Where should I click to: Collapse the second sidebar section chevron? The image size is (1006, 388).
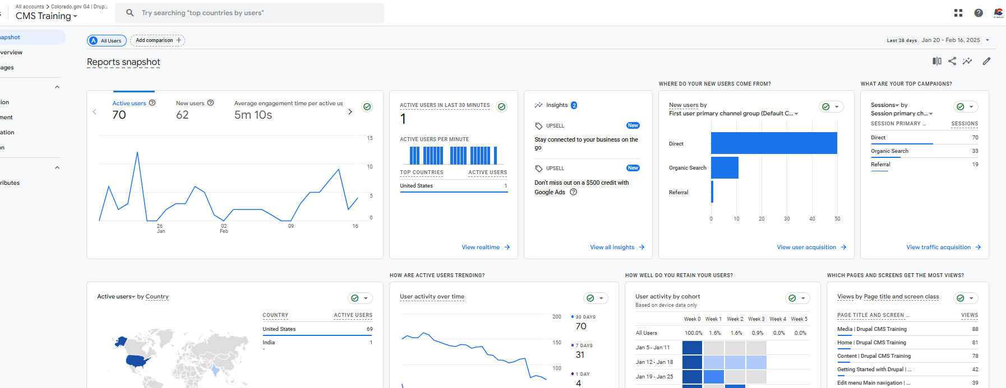[x=57, y=168]
